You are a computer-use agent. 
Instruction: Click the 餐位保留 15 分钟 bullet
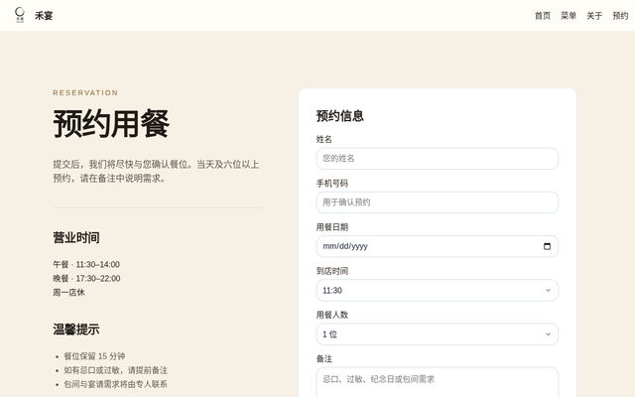(x=95, y=356)
